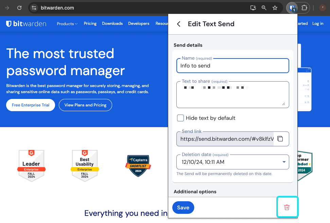Open the Resources nav item

tap(162, 23)
